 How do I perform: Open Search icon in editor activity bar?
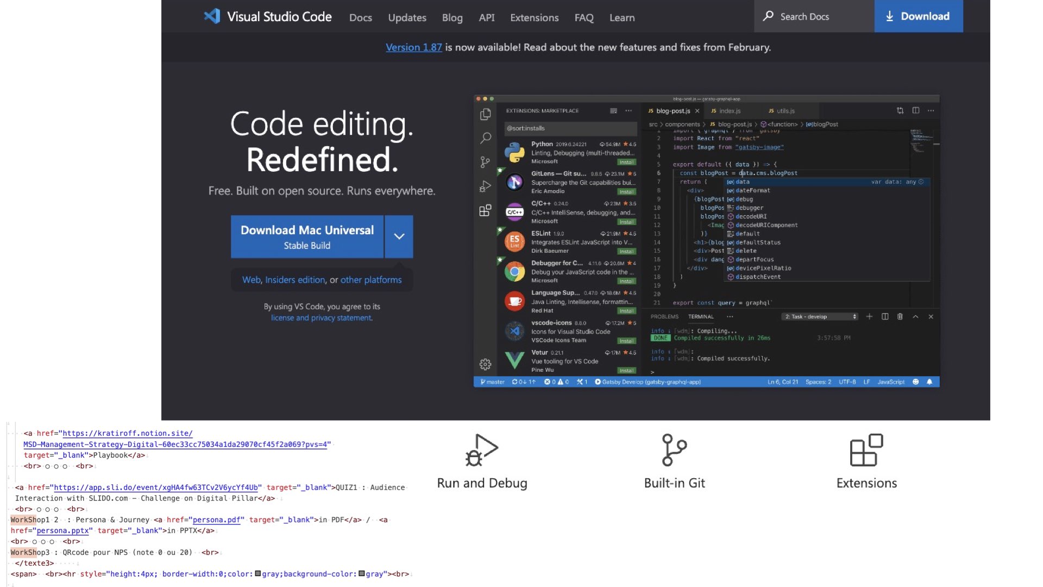tap(486, 138)
